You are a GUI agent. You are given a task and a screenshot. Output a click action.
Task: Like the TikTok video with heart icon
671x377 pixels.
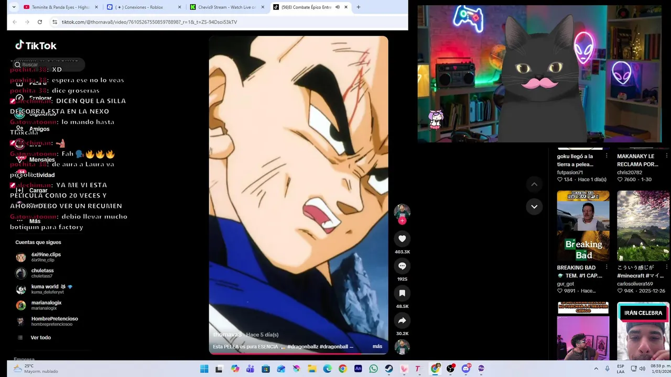(402, 239)
